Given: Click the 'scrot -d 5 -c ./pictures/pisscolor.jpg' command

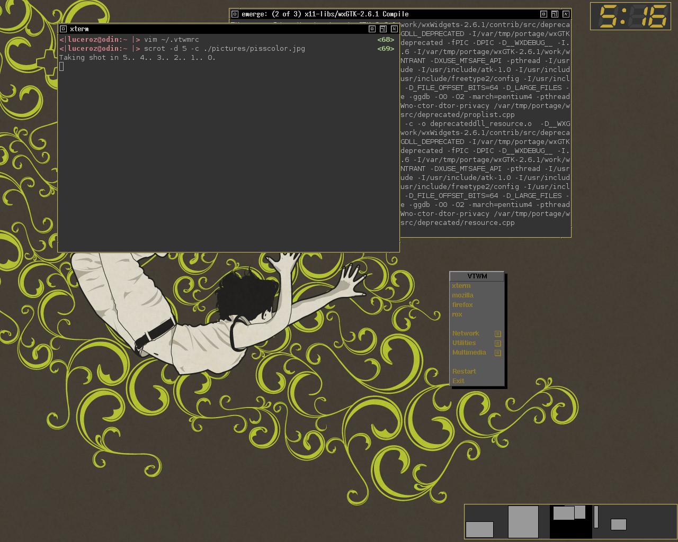Looking at the screenshot, I should pos(225,49).
